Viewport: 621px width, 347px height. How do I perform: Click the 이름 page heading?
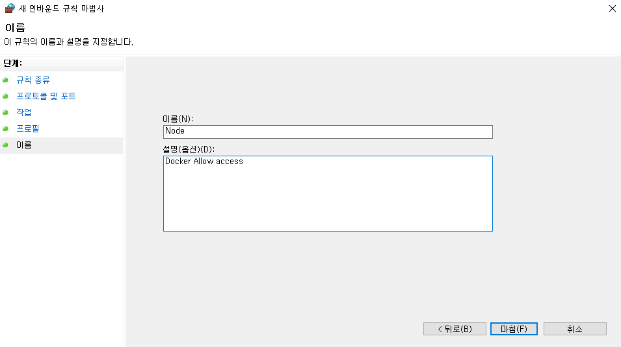pos(15,28)
